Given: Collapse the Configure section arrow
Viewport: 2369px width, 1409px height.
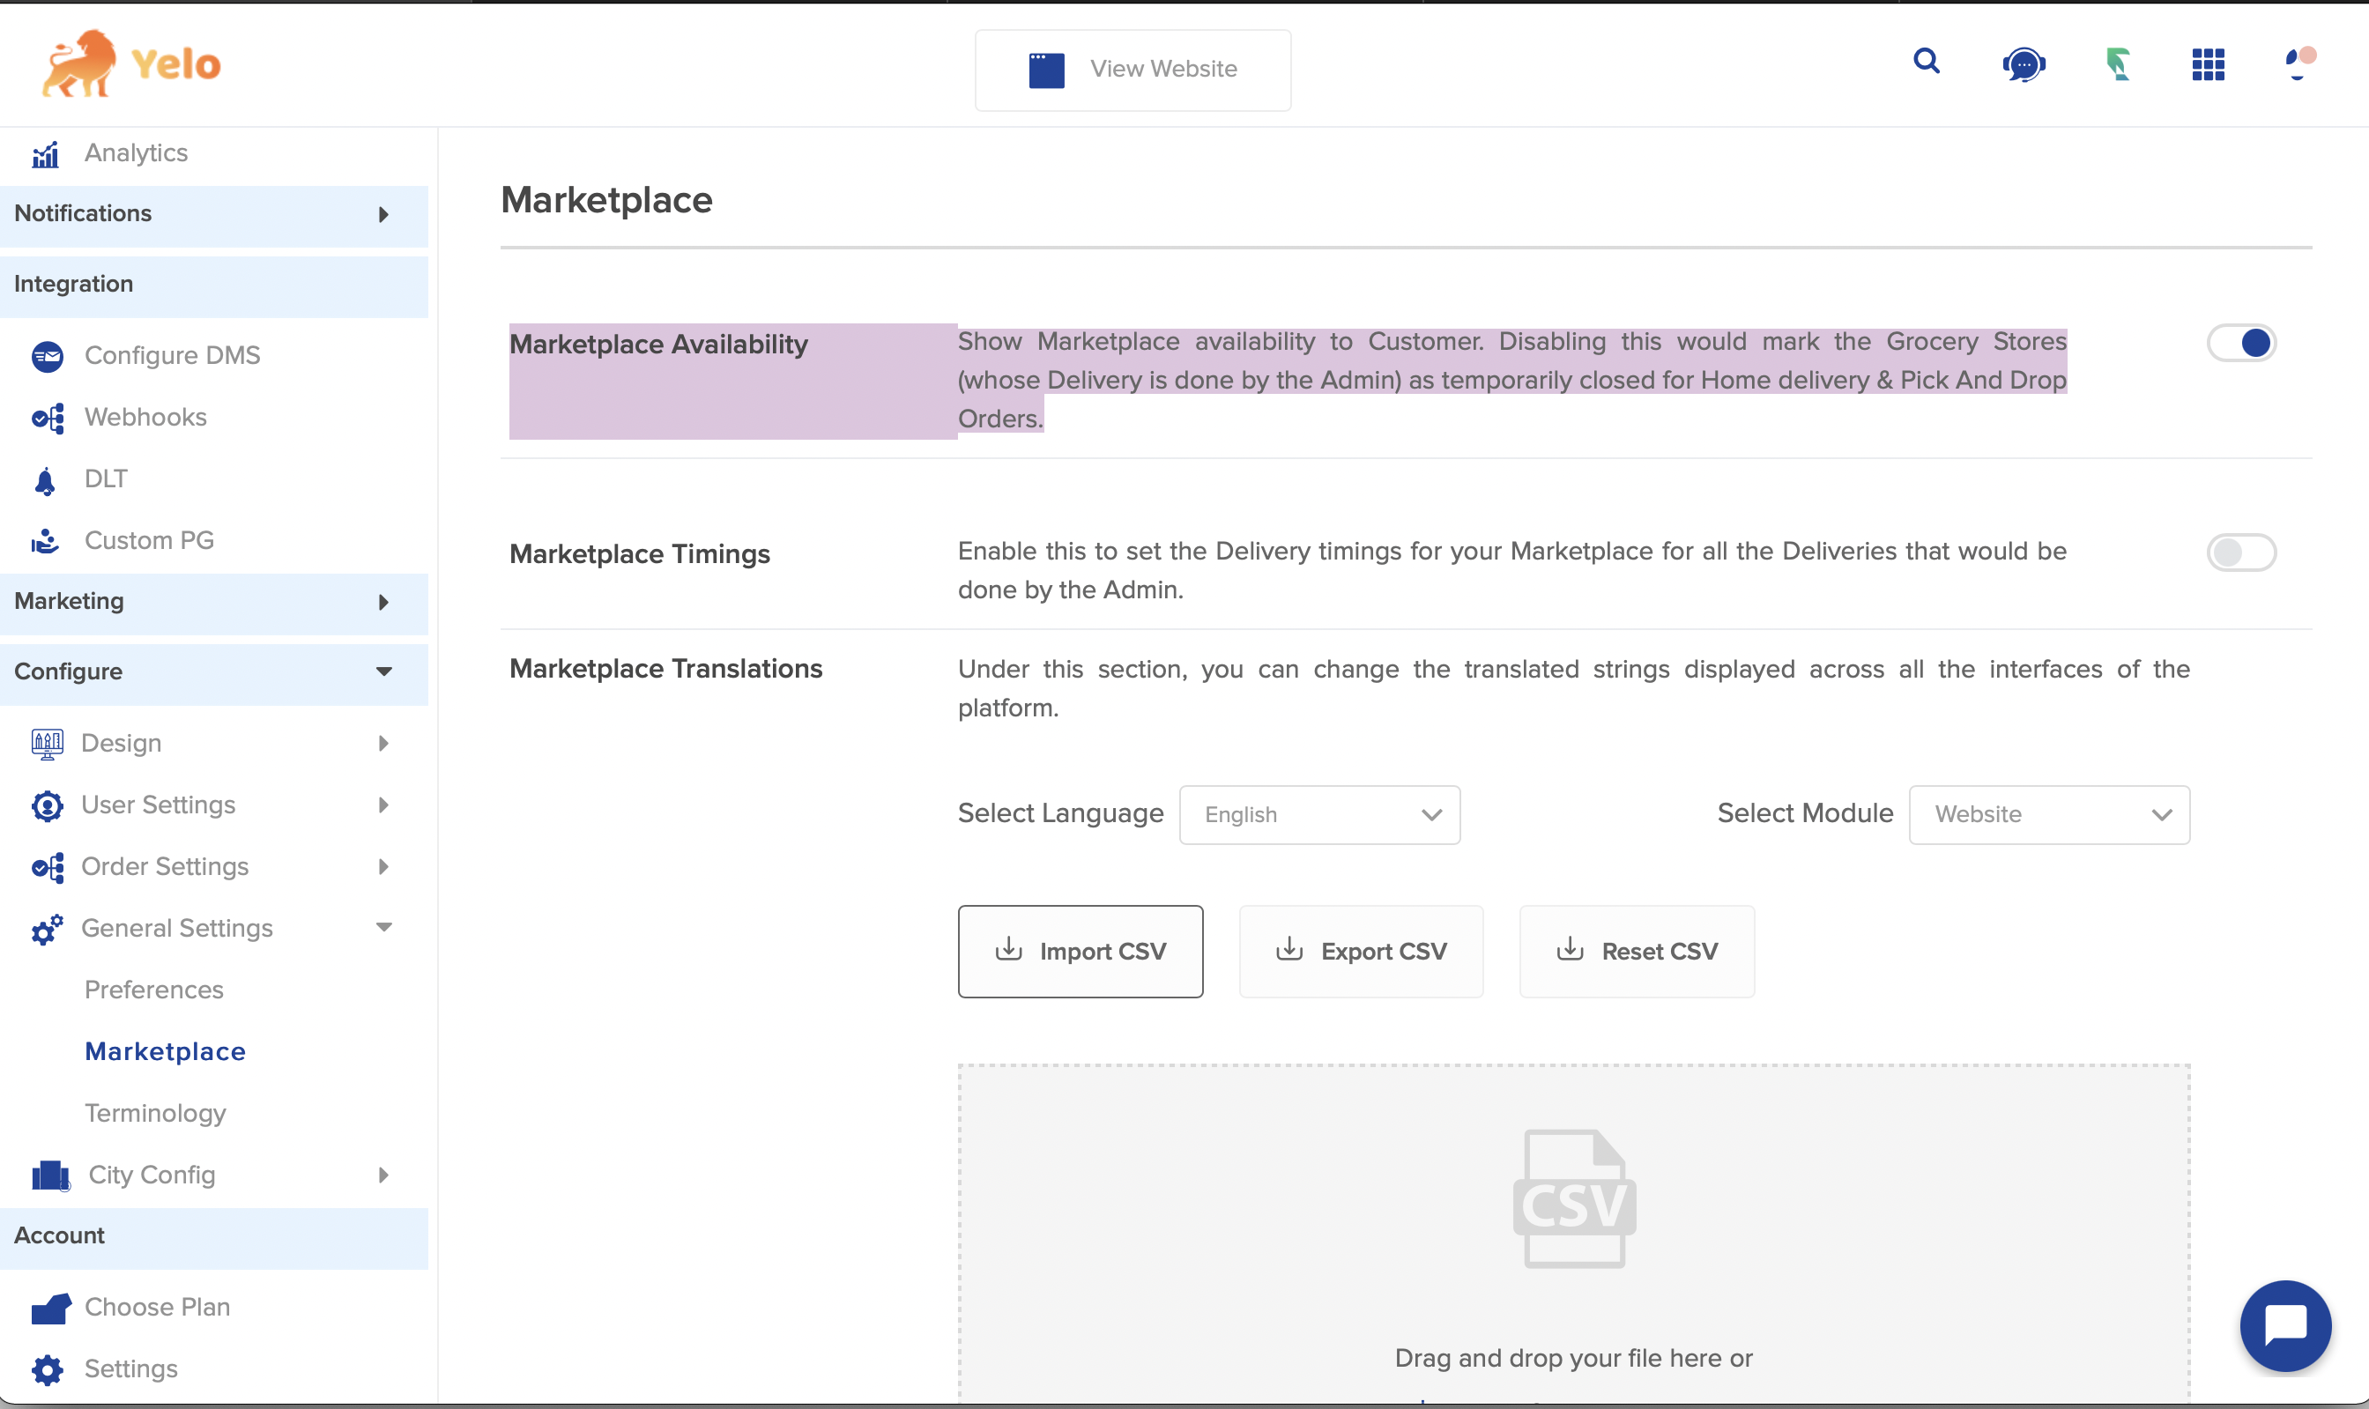Looking at the screenshot, I should click(x=383, y=671).
